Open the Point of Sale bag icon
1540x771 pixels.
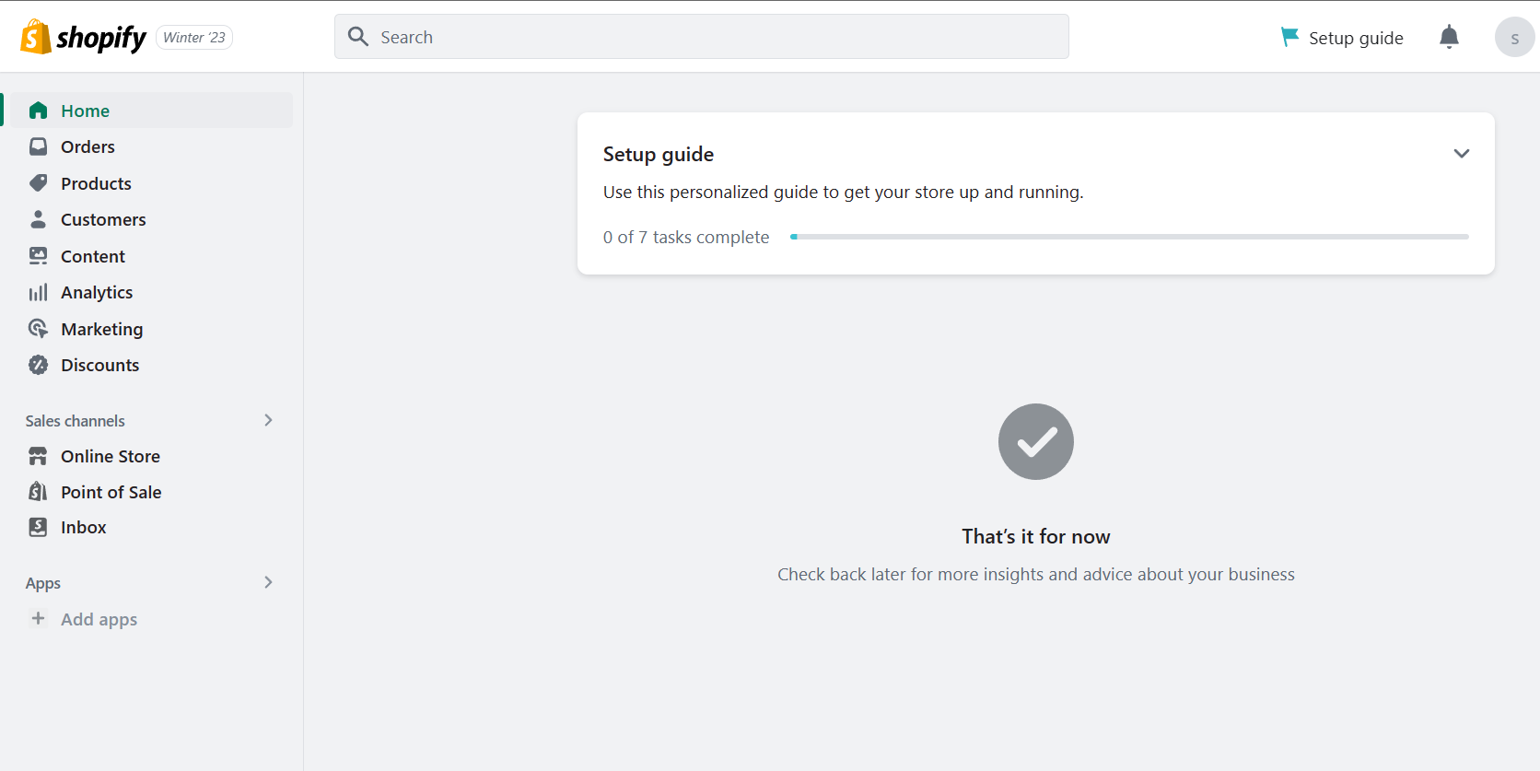38,492
